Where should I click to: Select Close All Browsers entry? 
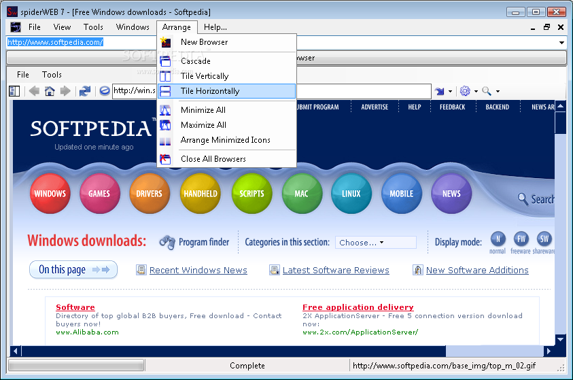coord(226,159)
